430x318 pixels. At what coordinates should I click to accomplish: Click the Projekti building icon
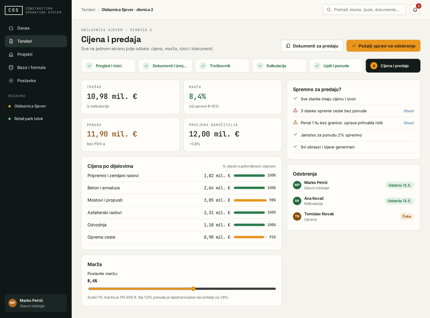tap(11, 55)
